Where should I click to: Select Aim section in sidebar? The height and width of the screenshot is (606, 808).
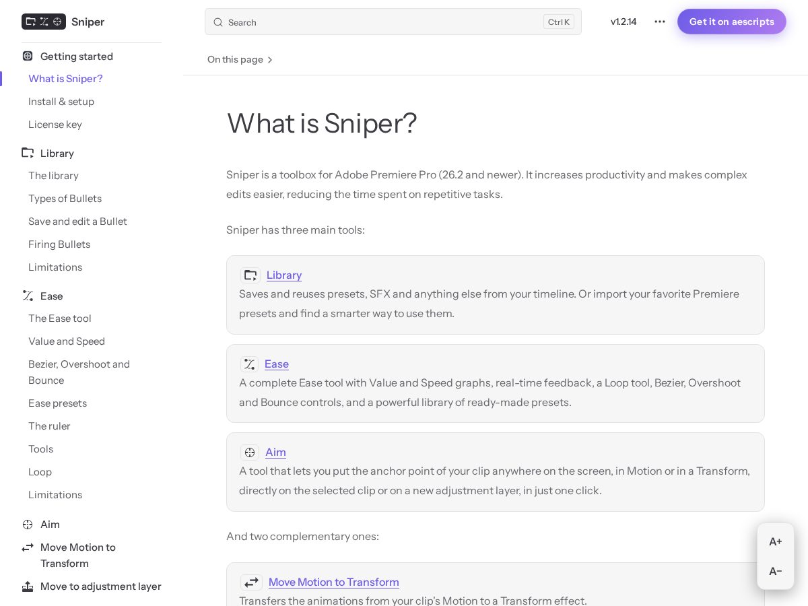(x=50, y=524)
